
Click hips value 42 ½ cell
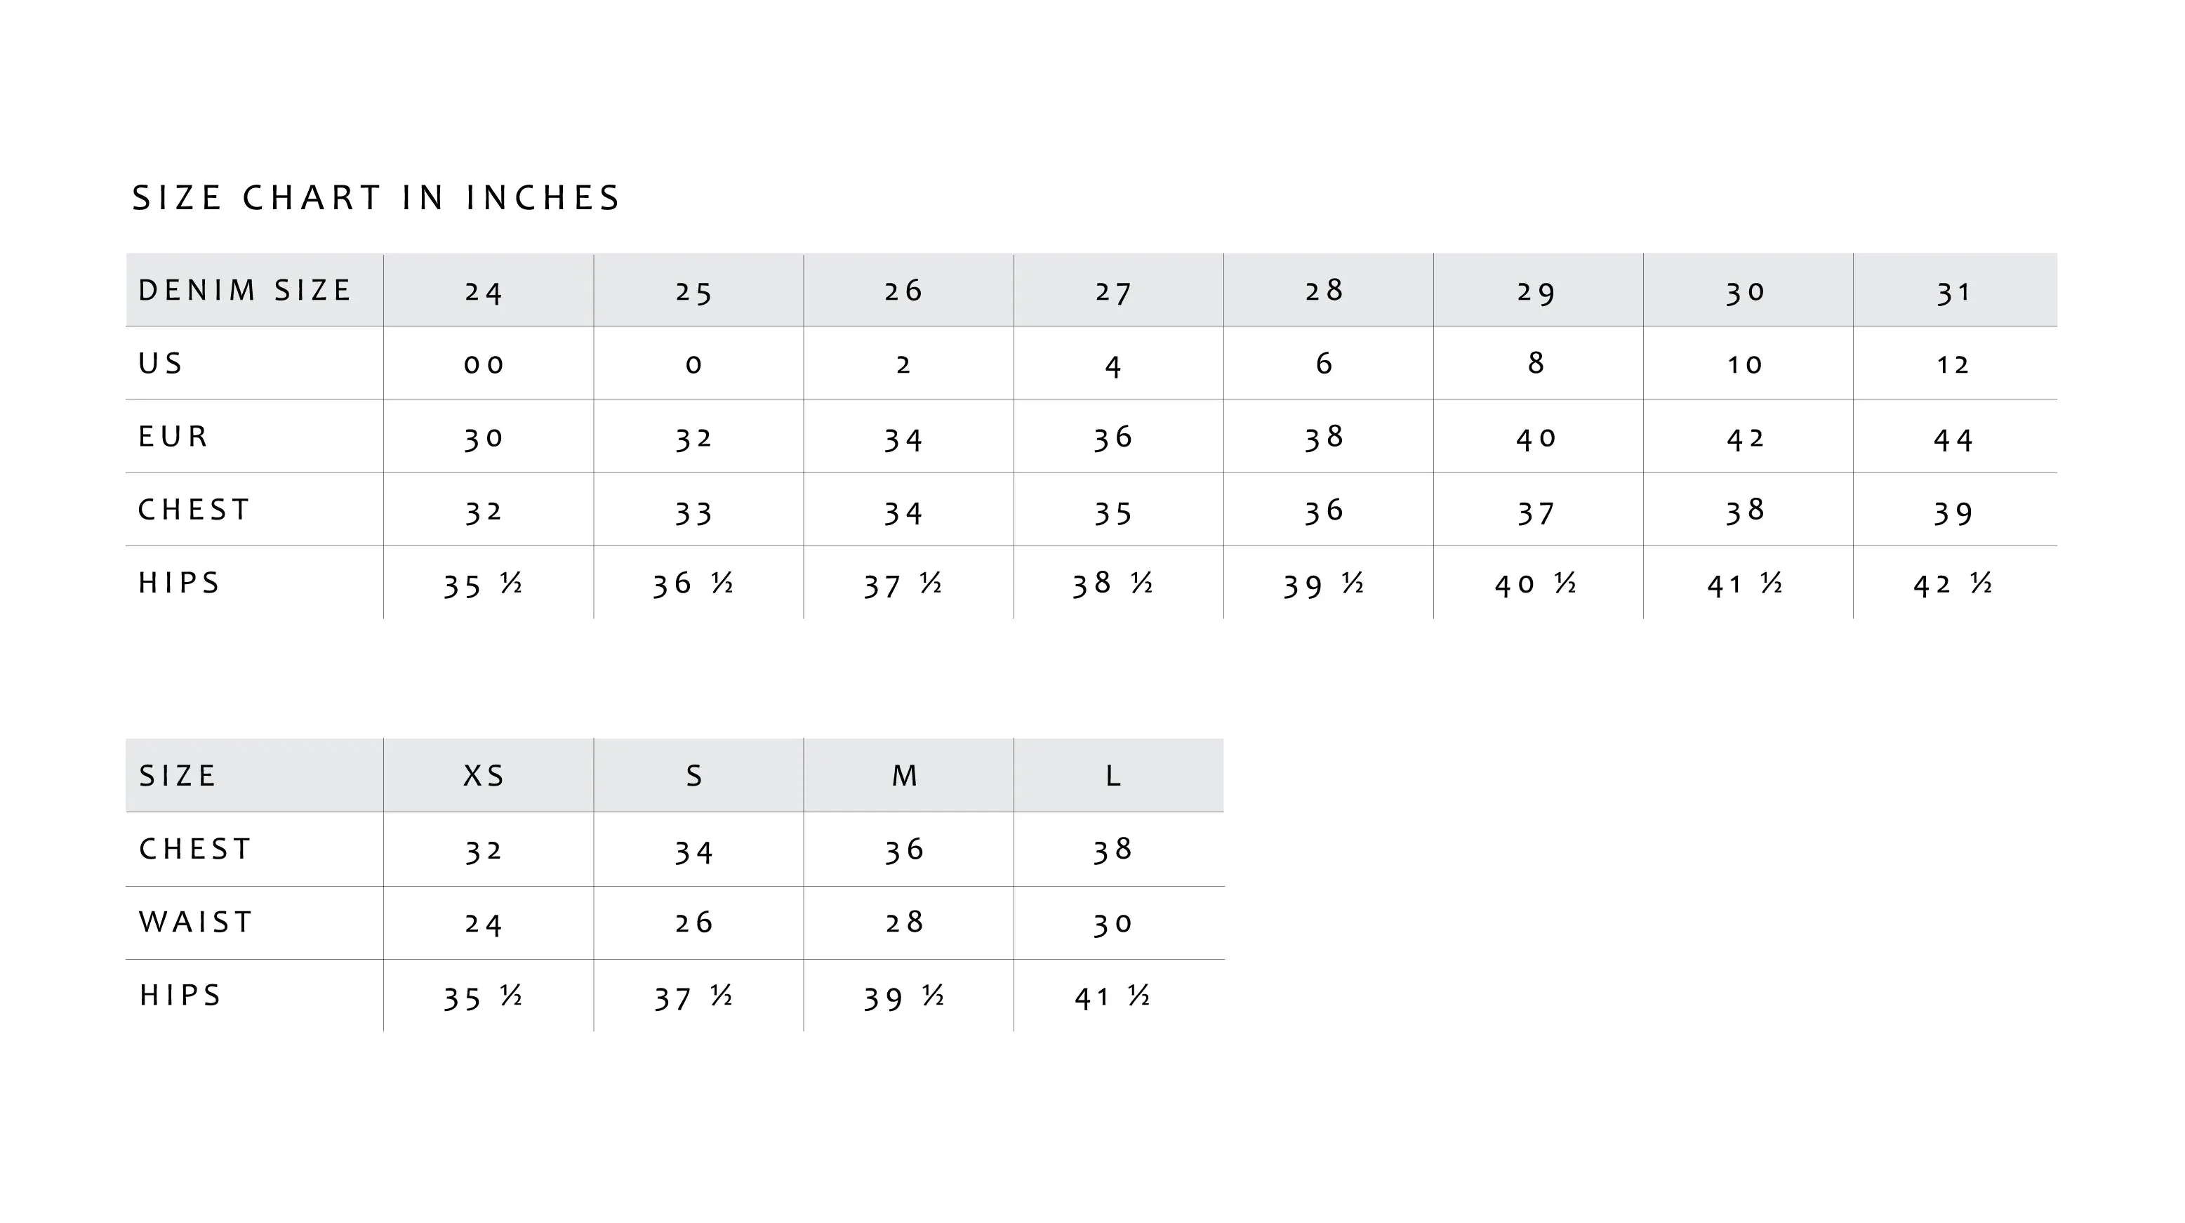[x=1955, y=583]
